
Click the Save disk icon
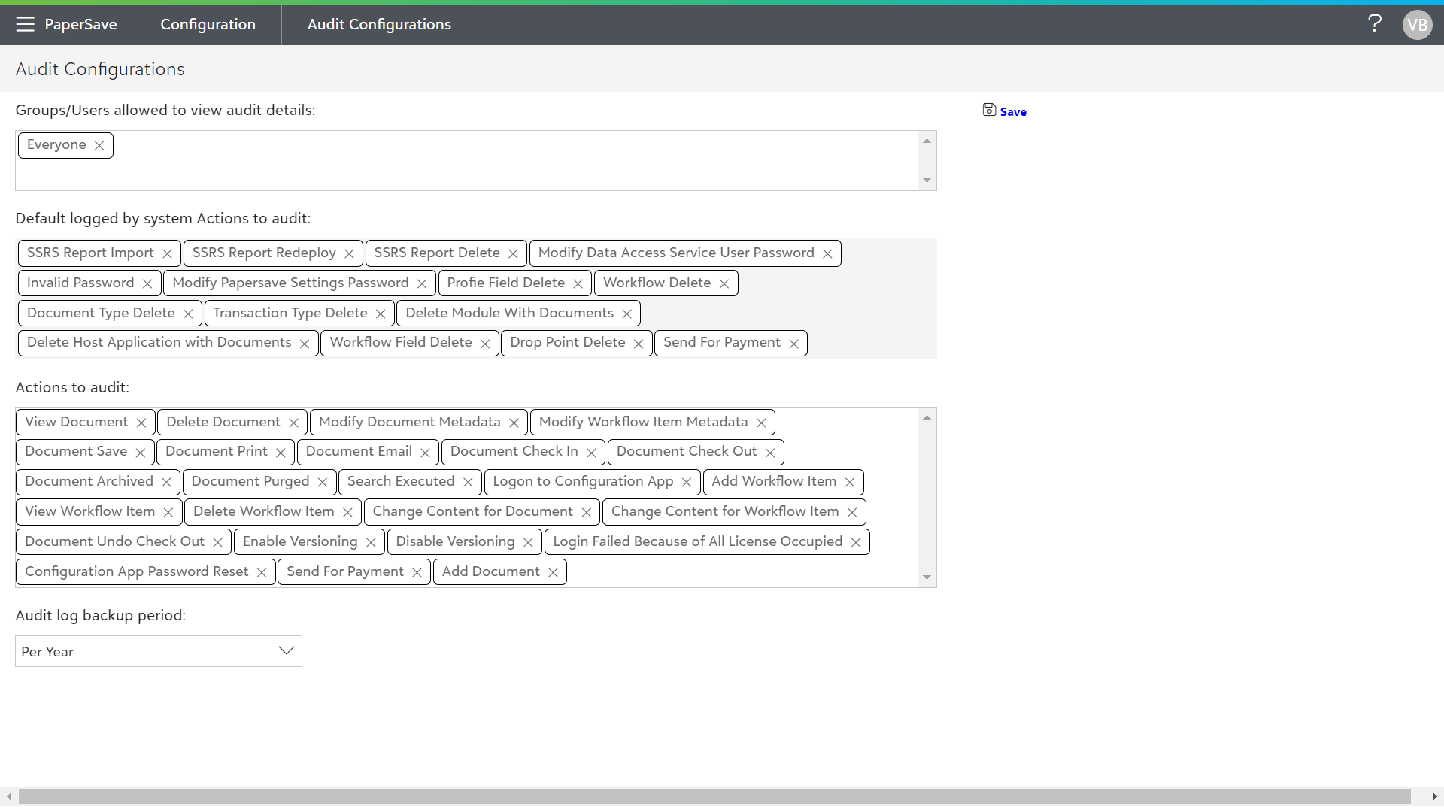pos(989,111)
